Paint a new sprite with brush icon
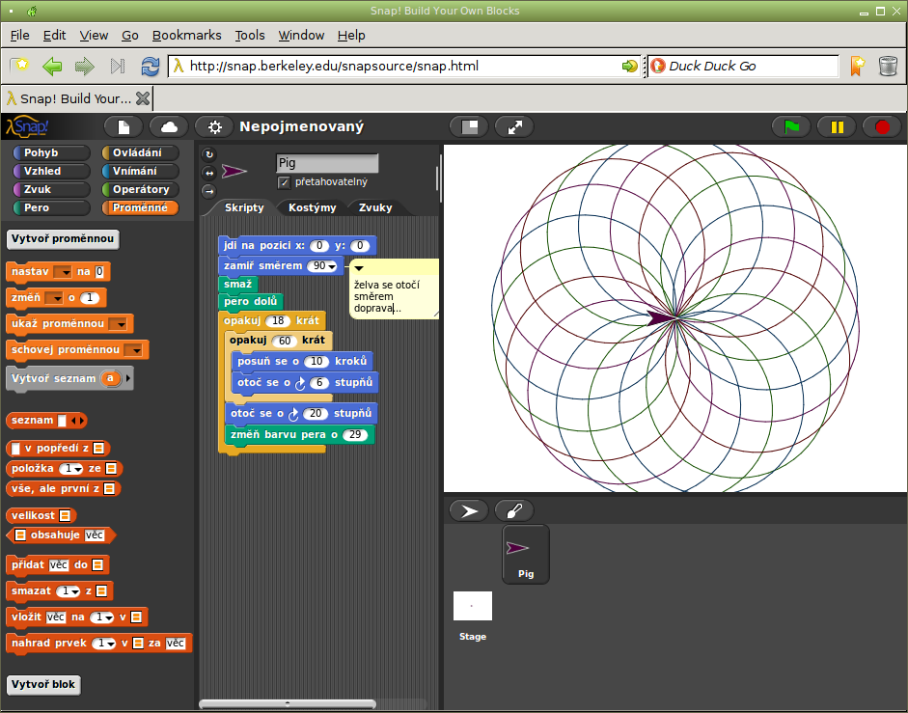The width and height of the screenshot is (908, 713). click(x=514, y=510)
